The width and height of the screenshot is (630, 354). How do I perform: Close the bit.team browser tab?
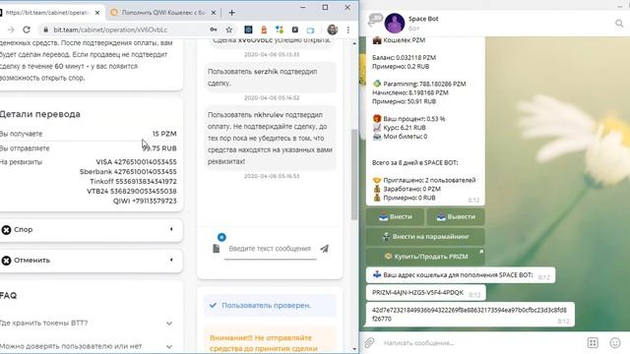pos(97,13)
